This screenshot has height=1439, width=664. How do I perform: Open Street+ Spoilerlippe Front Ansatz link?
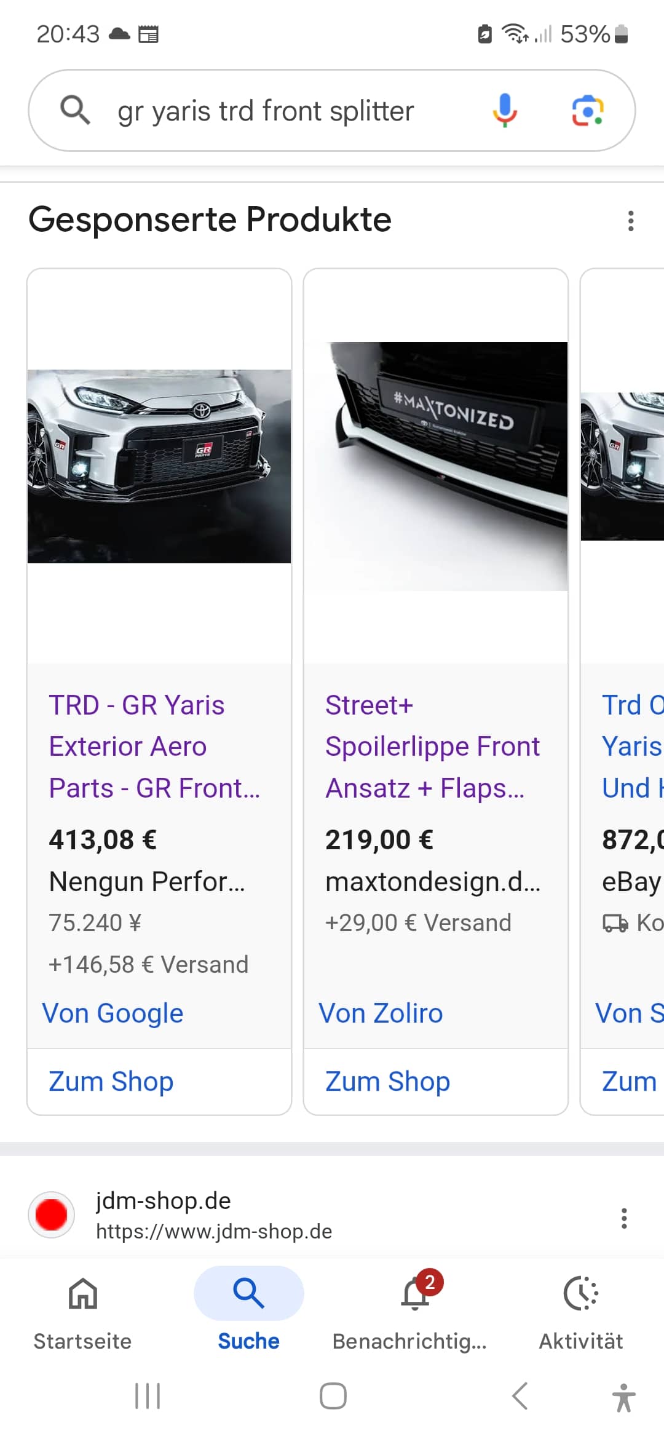pyautogui.click(x=432, y=747)
